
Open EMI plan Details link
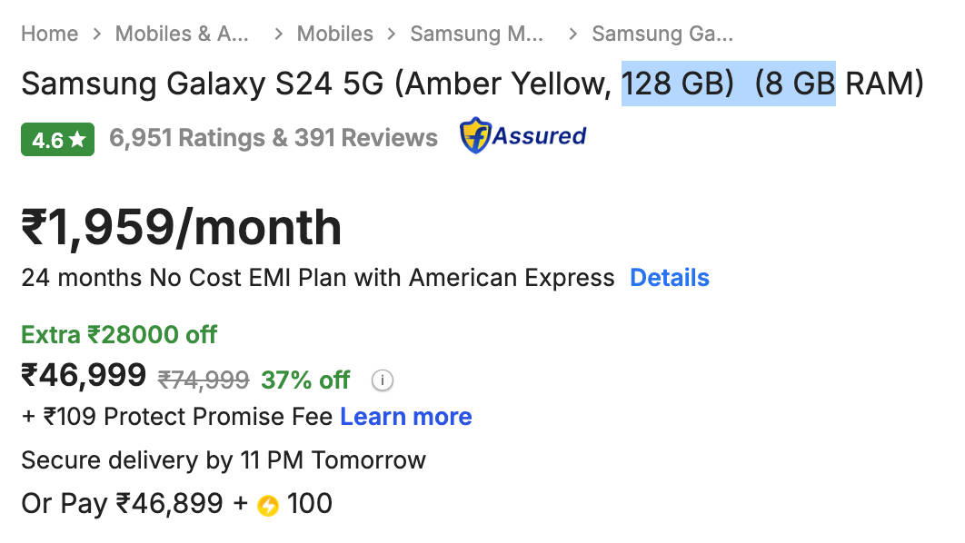(x=670, y=278)
